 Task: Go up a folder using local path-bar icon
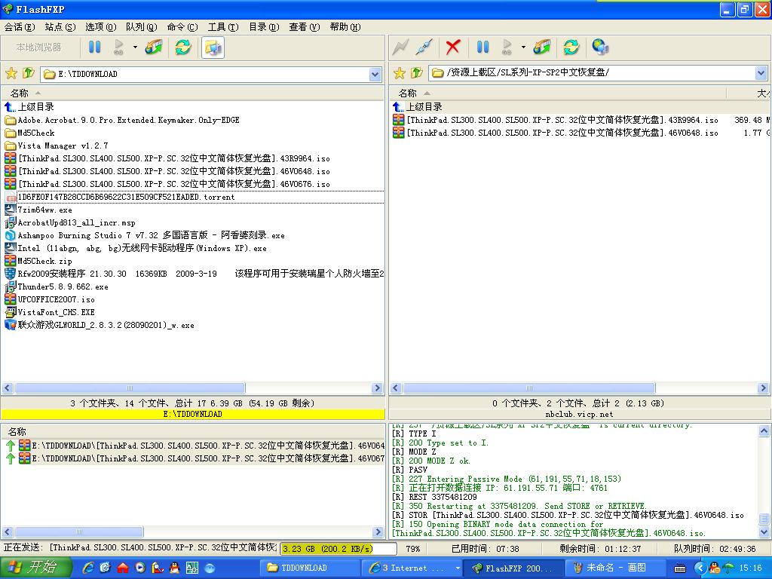pyautogui.click(x=29, y=73)
